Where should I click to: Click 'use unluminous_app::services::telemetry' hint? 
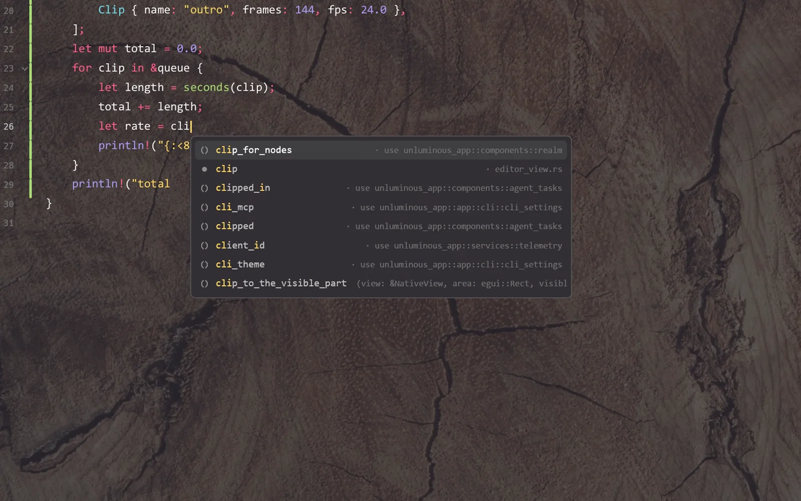468,245
